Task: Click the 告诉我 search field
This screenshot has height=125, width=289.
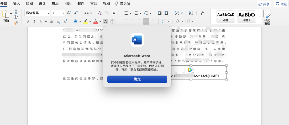Action: pyautogui.click(x=123, y=3)
